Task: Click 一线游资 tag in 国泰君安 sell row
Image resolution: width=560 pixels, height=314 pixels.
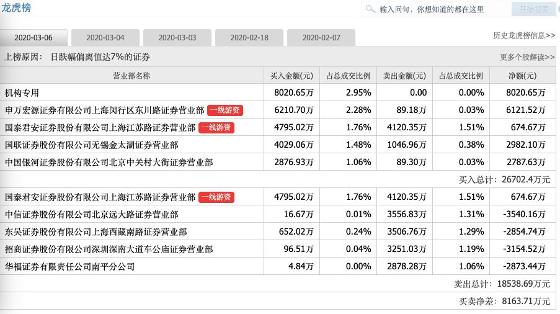Action: pos(216,197)
